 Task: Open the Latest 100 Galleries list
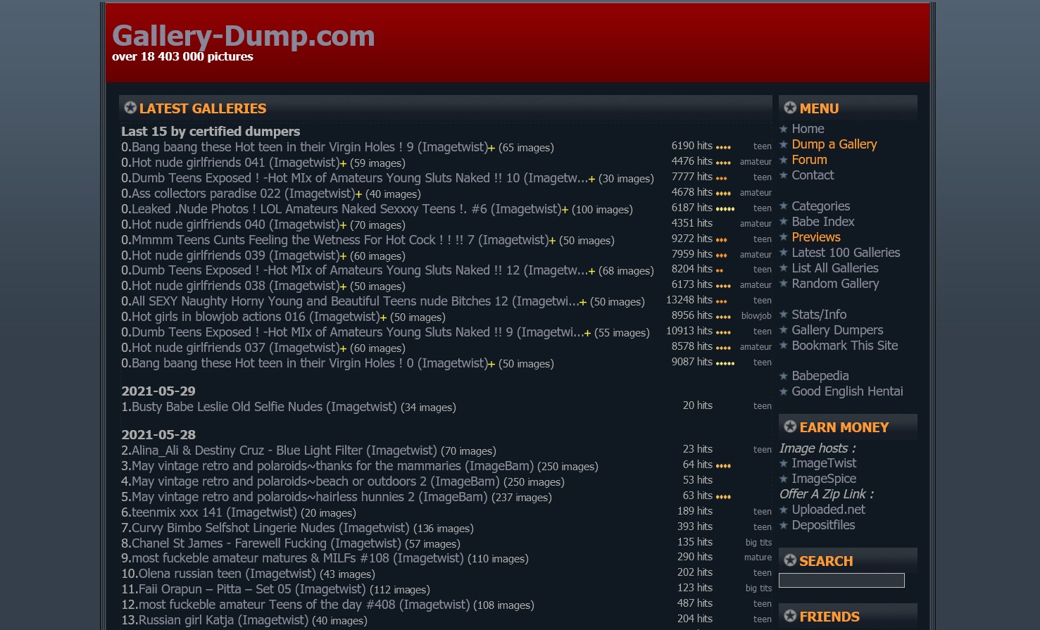846,253
